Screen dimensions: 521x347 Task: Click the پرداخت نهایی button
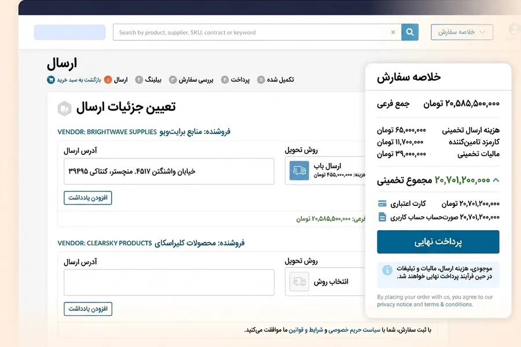438,242
